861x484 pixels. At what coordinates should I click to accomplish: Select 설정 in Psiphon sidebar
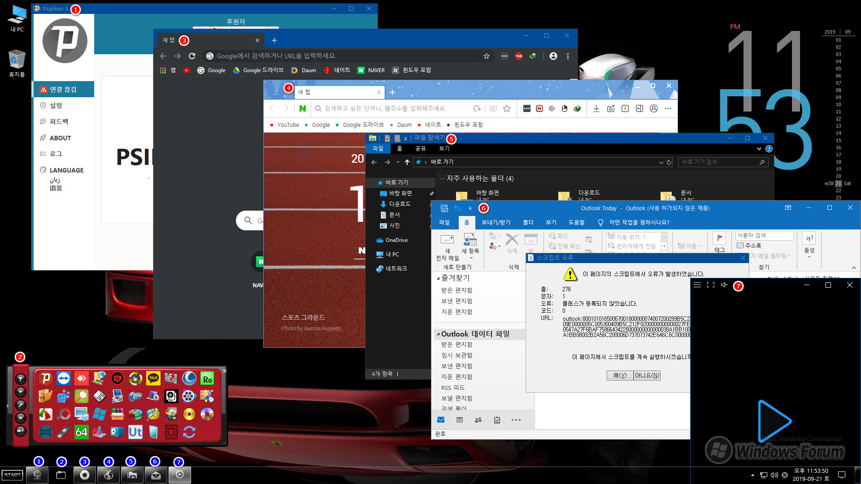click(x=56, y=105)
